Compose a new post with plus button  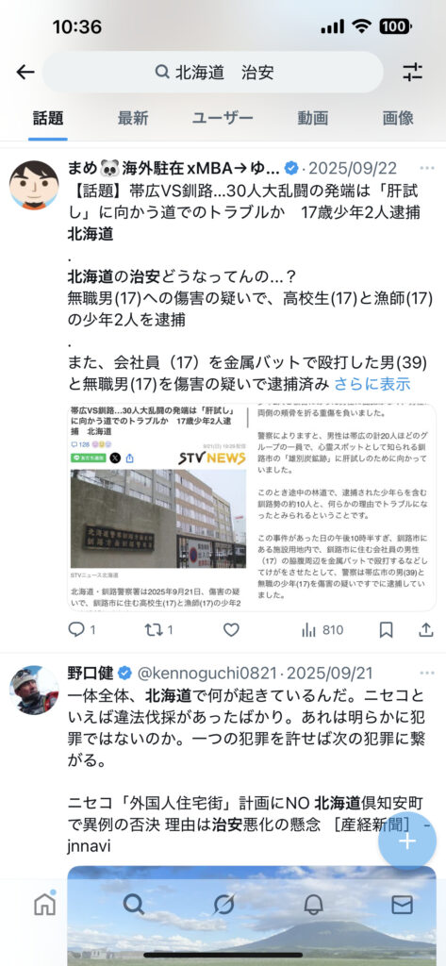(x=407, y=841)
